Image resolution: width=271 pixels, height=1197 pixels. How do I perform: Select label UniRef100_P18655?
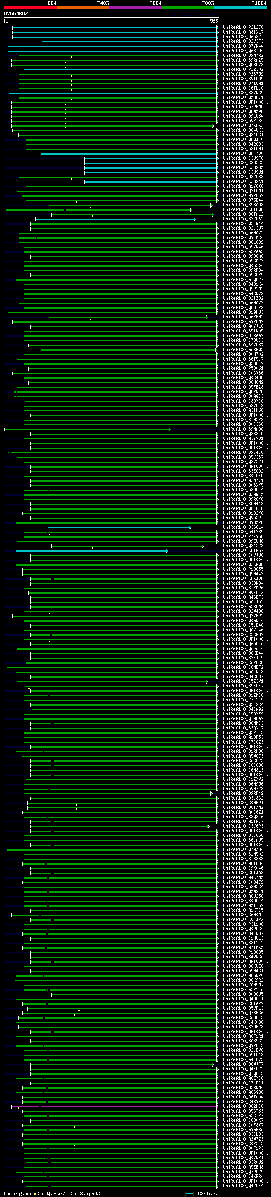coord(243,569)
